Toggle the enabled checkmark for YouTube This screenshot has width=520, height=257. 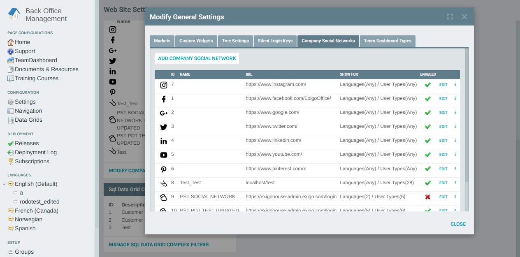tap(428, 155)
